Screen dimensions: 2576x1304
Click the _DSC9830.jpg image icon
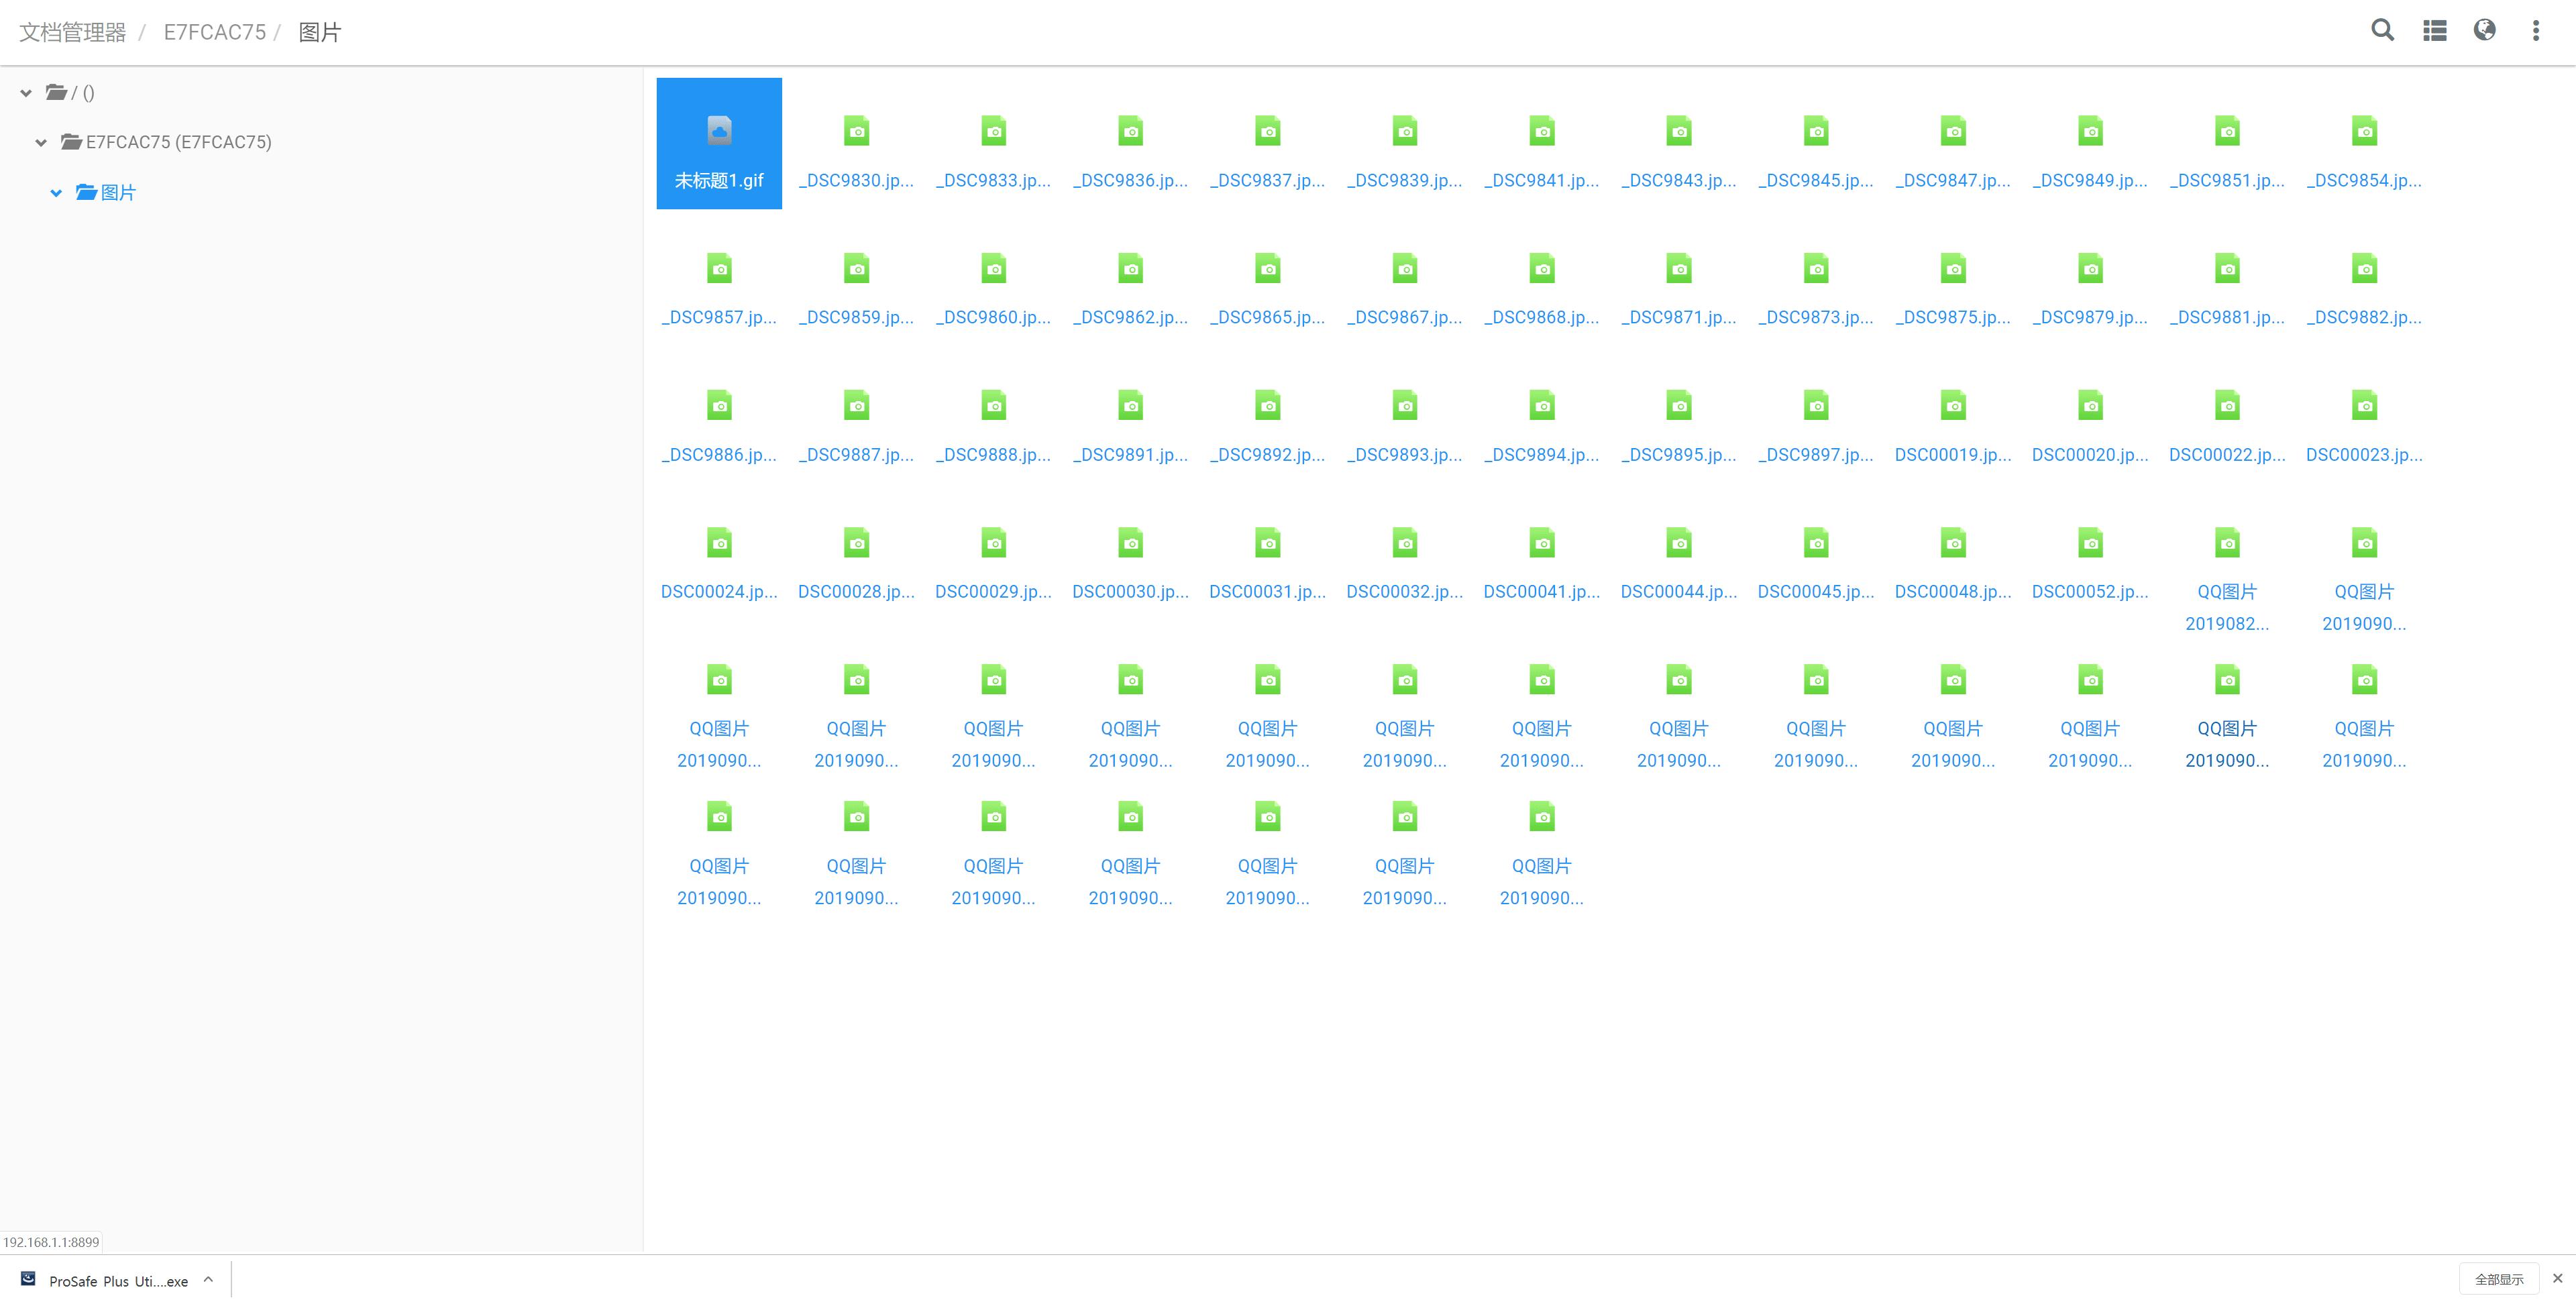click(x=856, y=131)
